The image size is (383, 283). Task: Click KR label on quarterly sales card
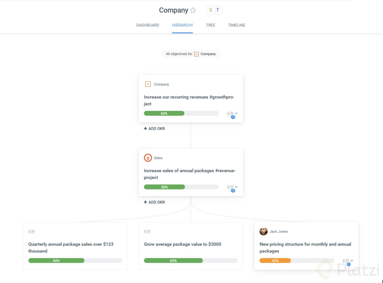31,232
